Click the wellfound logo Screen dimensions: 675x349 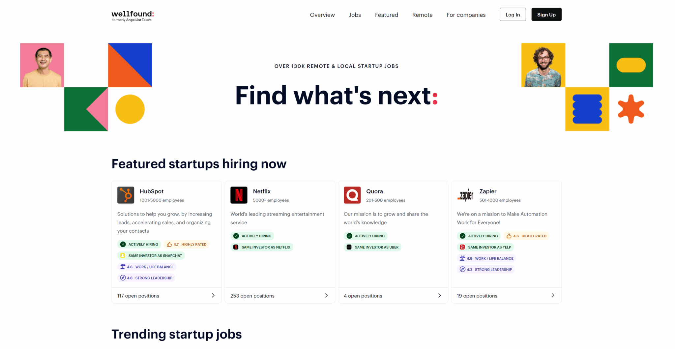click(x=132, y=15)
